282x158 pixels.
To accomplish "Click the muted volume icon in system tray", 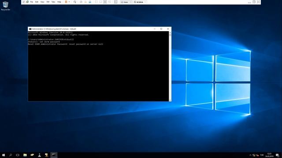I will point(257,155).
